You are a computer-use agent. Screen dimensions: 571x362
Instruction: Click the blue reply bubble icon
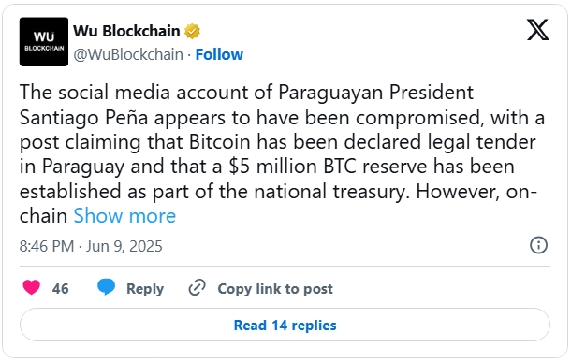click(x=106, y=286)
